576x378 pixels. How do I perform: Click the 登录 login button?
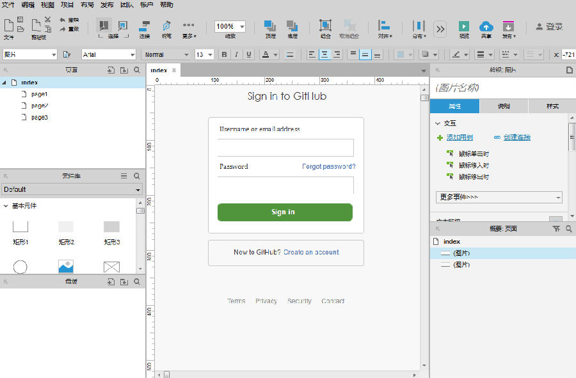pyautogui.click(x=550, y=26)
